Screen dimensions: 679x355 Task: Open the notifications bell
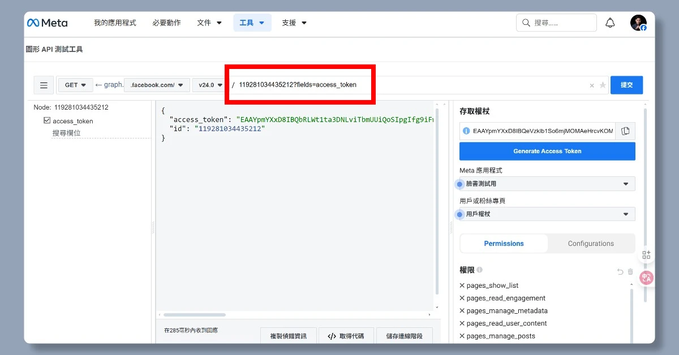tap(610, 23)
